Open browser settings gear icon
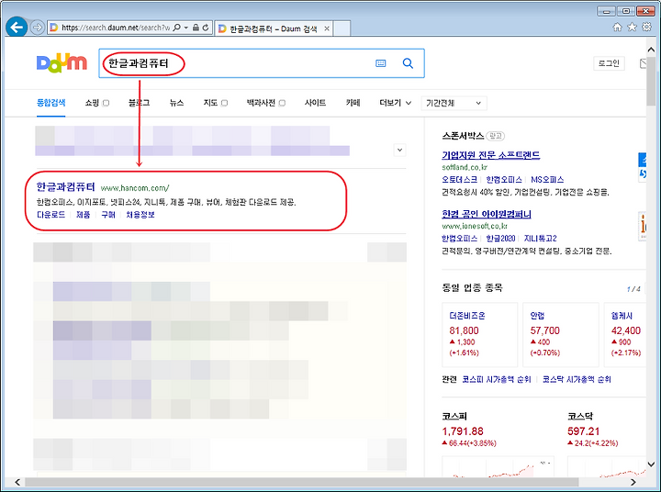This screenshot has height=492, width=661. pos(646,27)
